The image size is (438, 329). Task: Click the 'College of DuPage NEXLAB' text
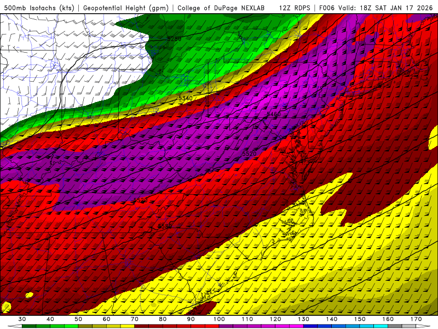(221, 8)
